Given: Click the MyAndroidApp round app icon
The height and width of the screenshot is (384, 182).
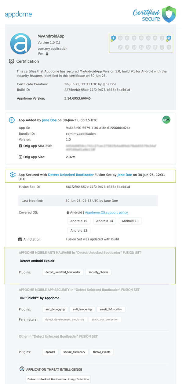Looking at the screenshot, I should point(21,44).
